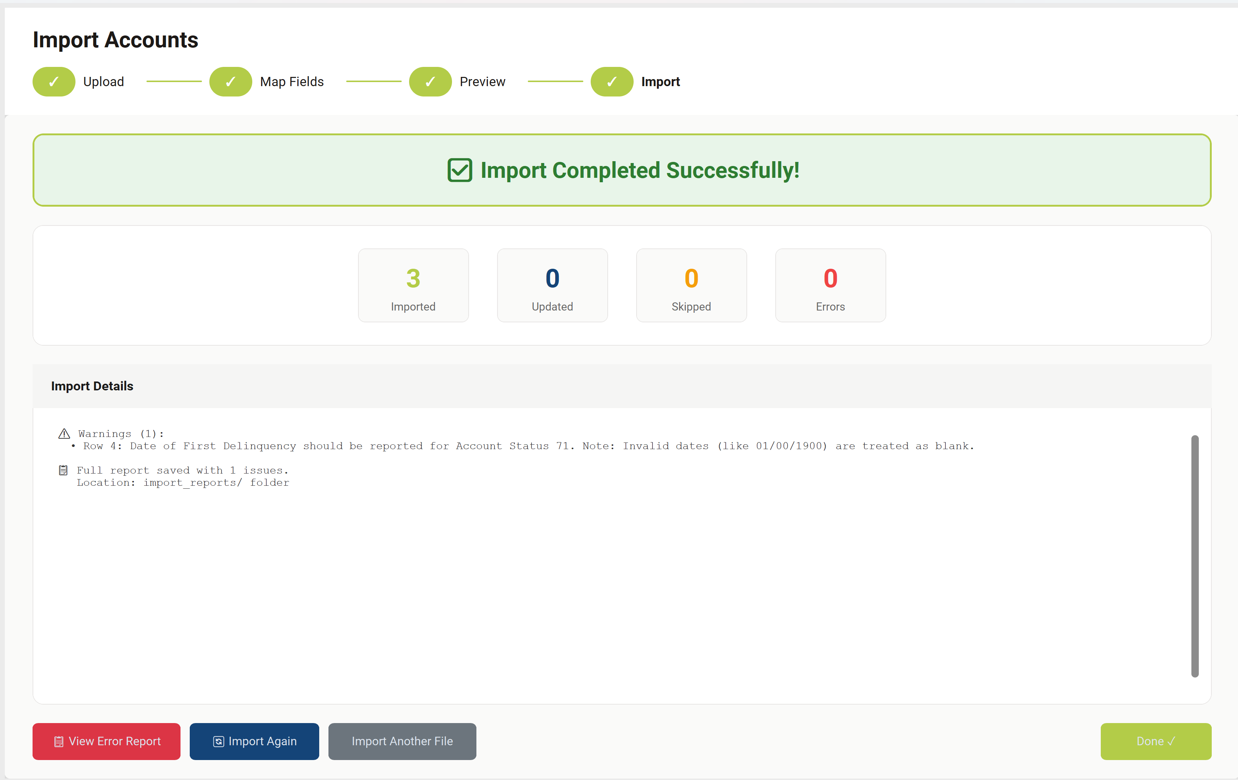
Task: Click the clipboard icon beside Full report
Action: coord(63,470)
